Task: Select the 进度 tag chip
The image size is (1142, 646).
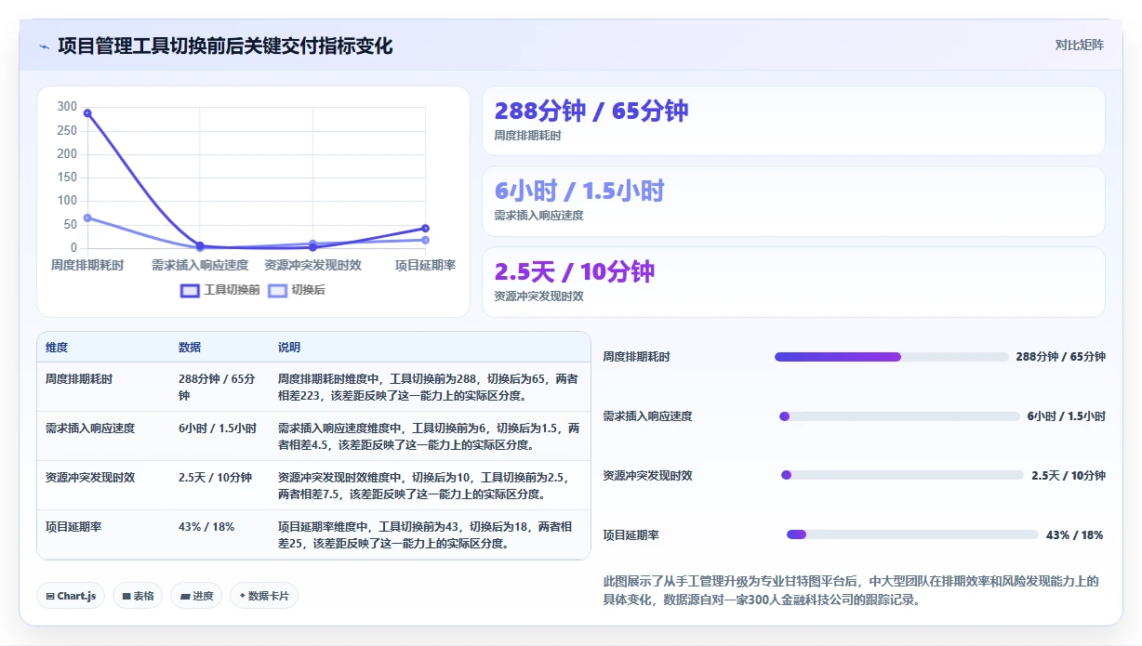Action: click(196, 596)
